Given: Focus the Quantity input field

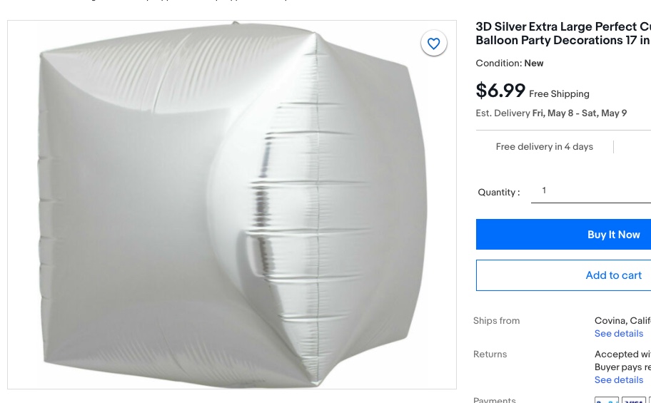Looking at the screenshot, I should click(x=591, y=190).
